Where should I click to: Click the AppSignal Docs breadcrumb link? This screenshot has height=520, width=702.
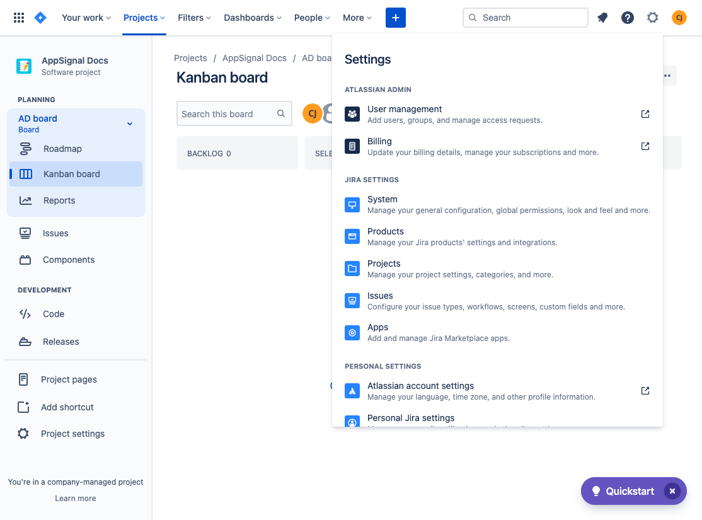255,58
